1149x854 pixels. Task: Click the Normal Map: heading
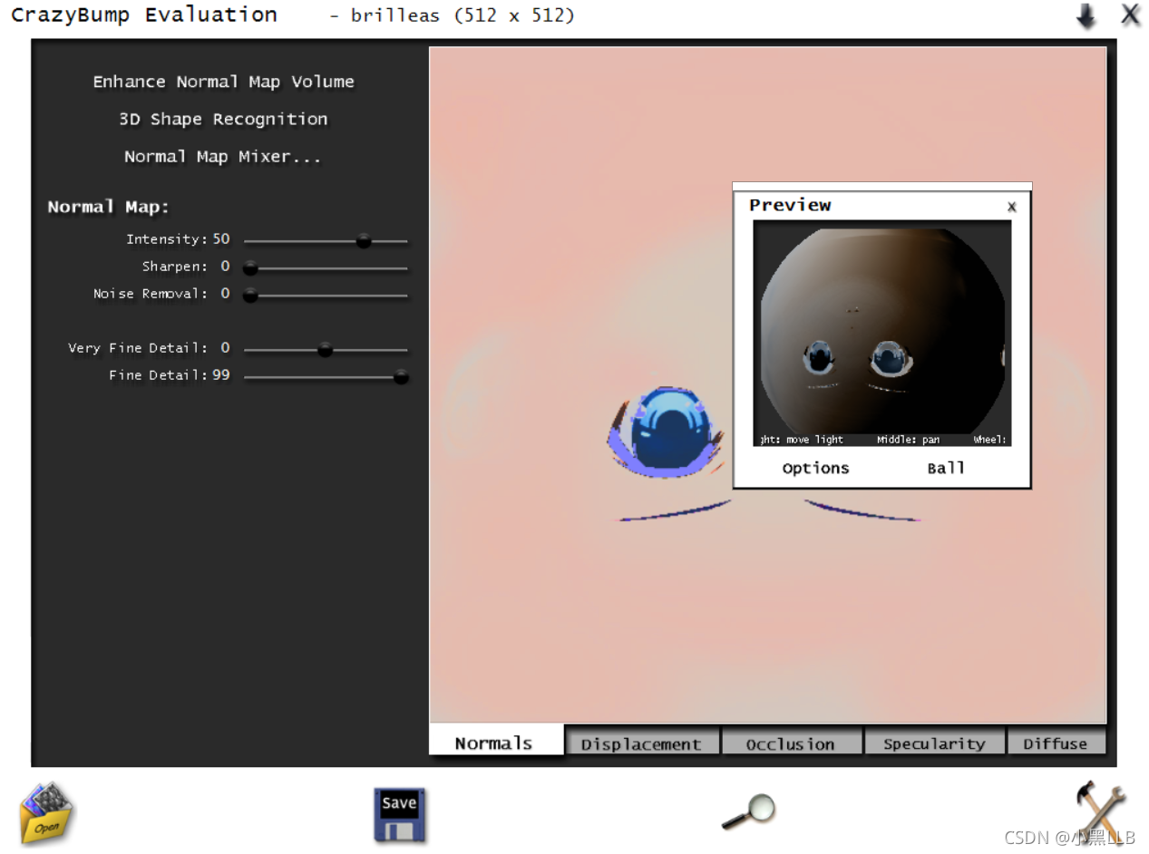[109, 207]
